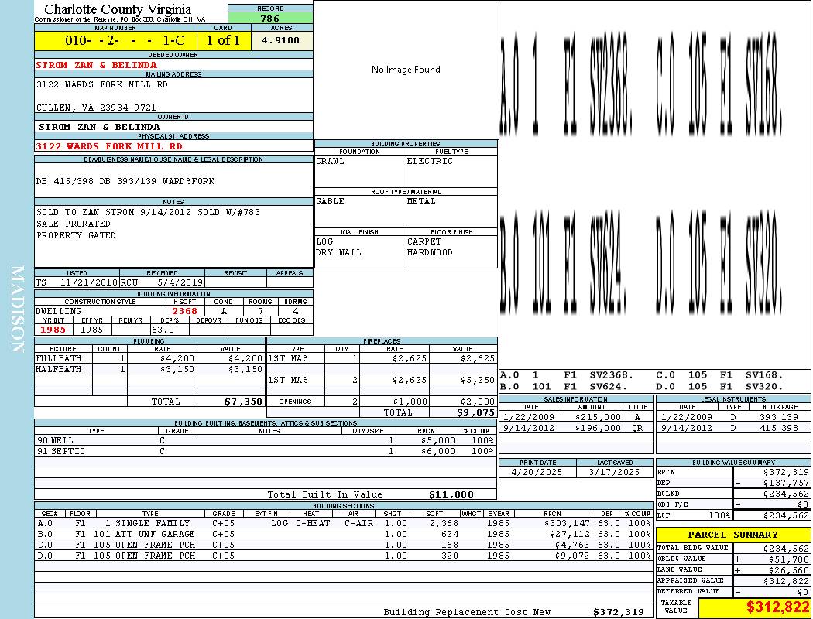This screenshot has height=619, width=813.
Task: Click the 'No Image Found' placeholder
Action: click(406, 70)
